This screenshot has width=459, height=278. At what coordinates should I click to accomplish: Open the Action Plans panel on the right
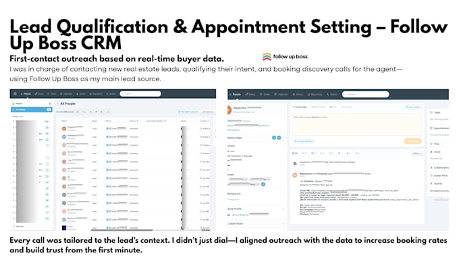439,175
